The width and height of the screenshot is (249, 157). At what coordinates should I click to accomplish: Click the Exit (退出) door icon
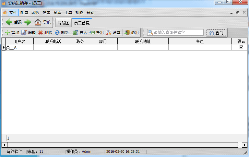(x=127, y=33)
